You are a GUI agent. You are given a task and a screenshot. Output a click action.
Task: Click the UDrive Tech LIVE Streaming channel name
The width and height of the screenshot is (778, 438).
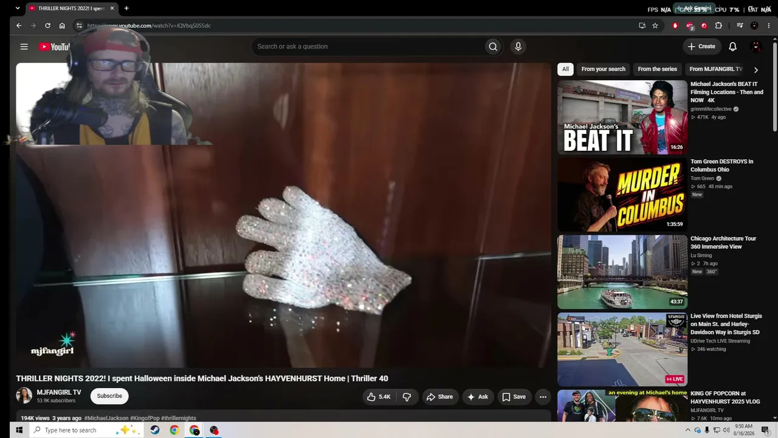pos(720,341)
